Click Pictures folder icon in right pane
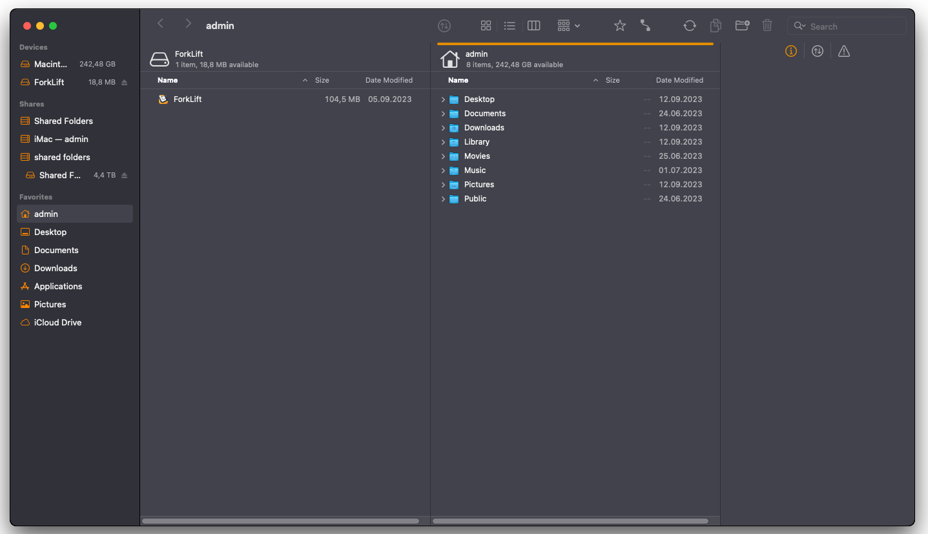Image resolution: width=928 pixels, height=534 pixels. tap(454, 185)
